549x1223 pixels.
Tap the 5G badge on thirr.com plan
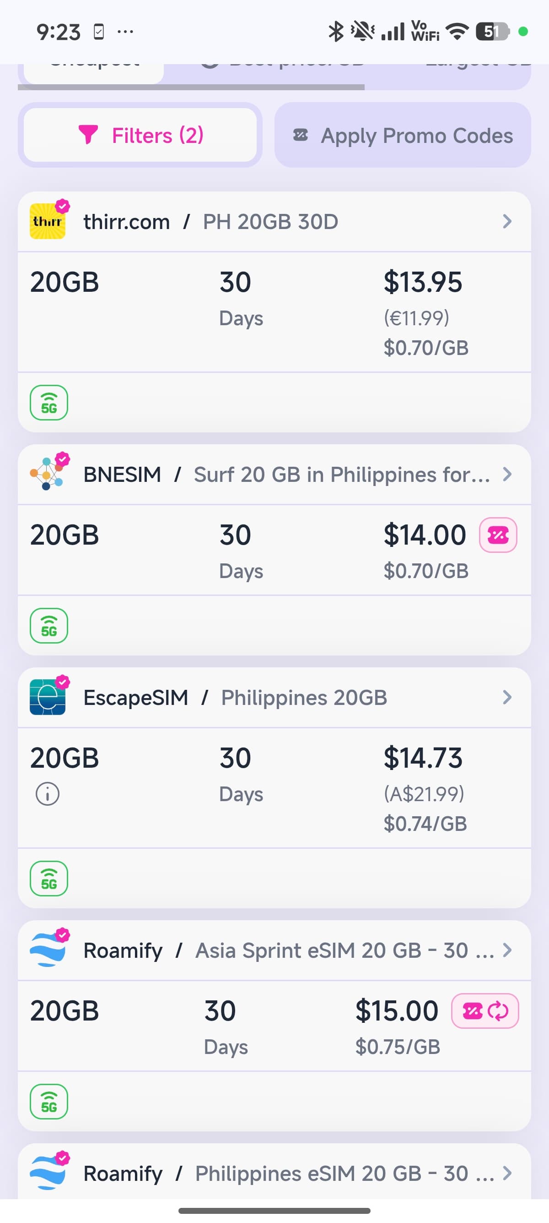pos(49,403)
